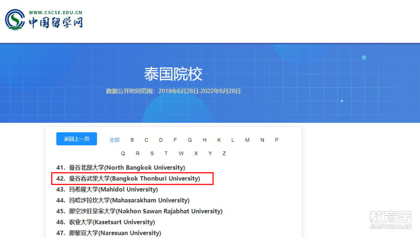
Task: Select the 全部 filter tab
Action: (x=114, y=140)
